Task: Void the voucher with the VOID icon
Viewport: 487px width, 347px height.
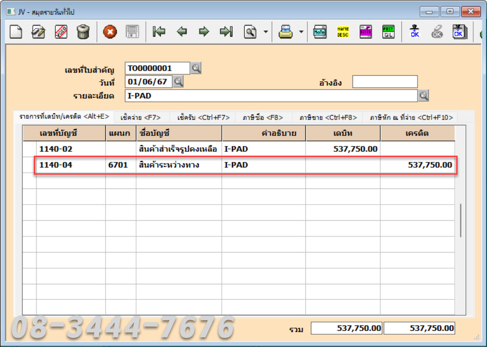Action: coord(61,31)
